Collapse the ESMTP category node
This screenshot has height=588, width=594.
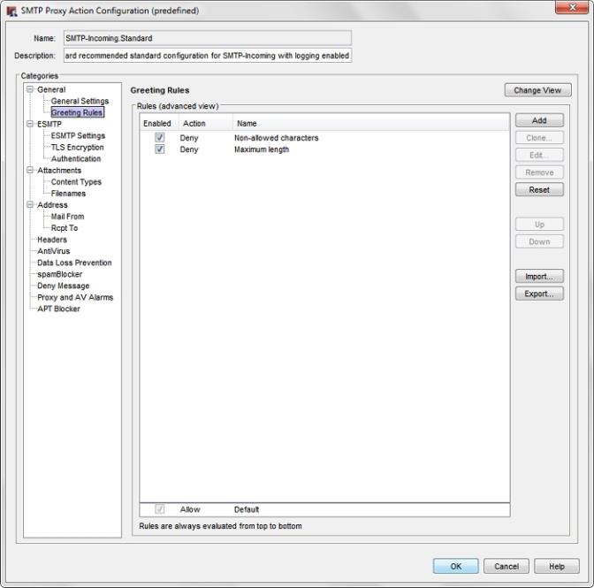click(30, 124)
